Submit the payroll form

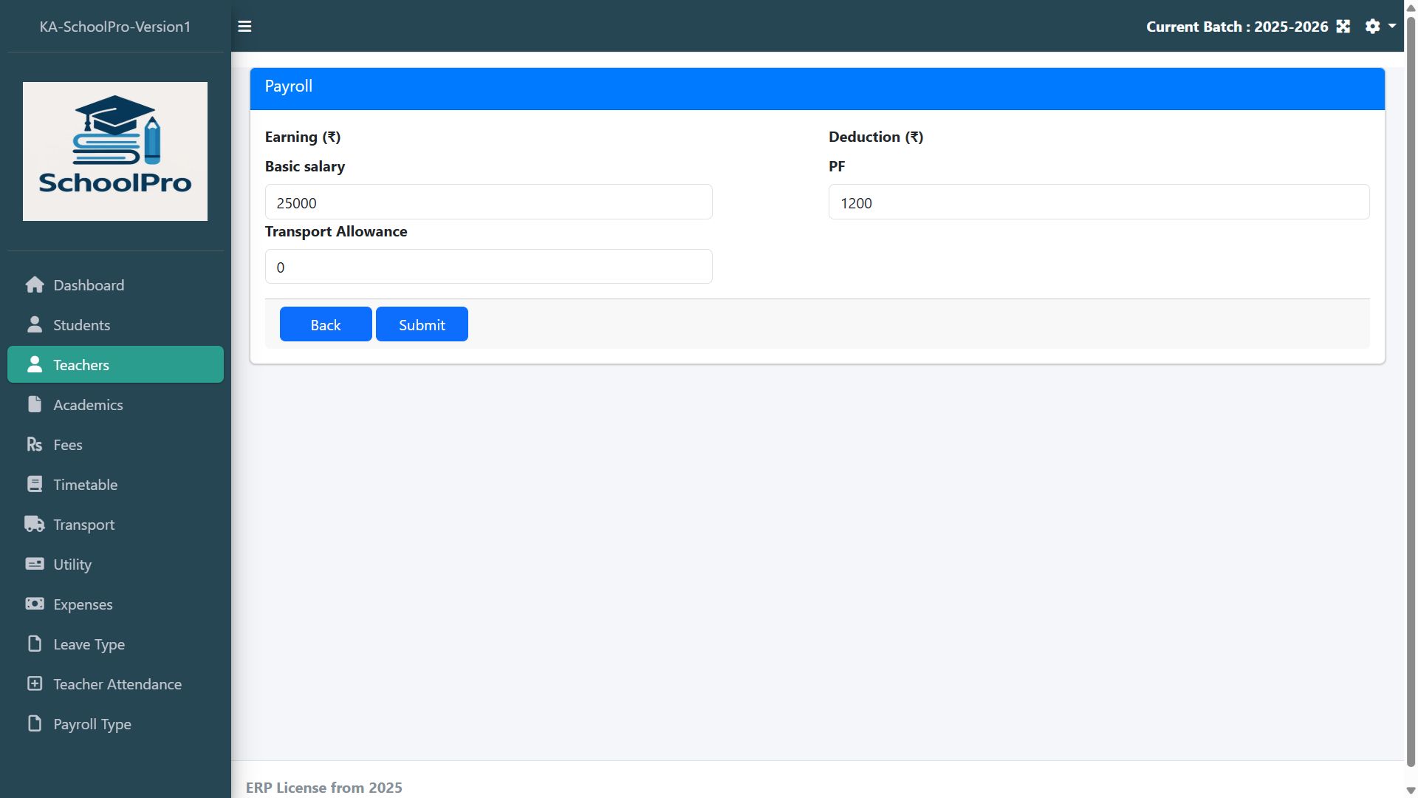coord(422,324)
